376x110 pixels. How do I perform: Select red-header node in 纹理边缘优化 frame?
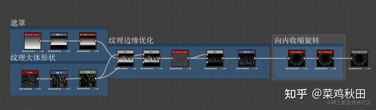pos(180,58)
